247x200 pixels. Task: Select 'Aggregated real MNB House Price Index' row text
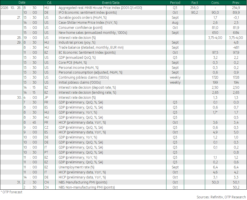(100, 8)
